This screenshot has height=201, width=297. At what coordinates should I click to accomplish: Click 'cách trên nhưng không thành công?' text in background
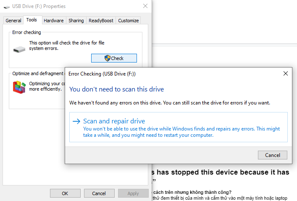192,192
